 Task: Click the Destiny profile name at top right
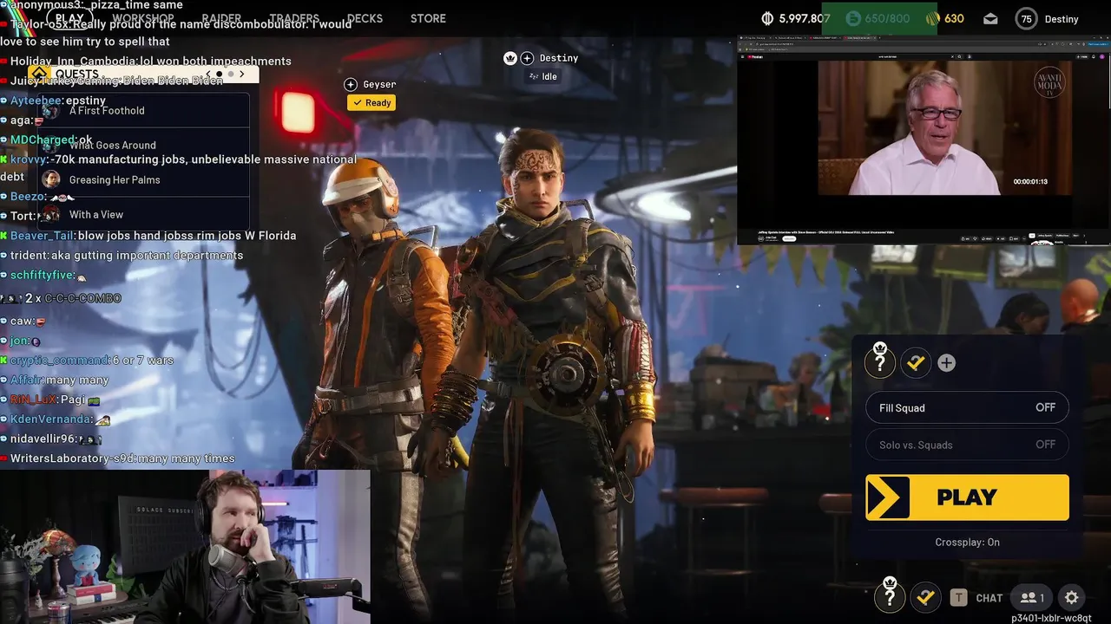(x=1062, y=19)
